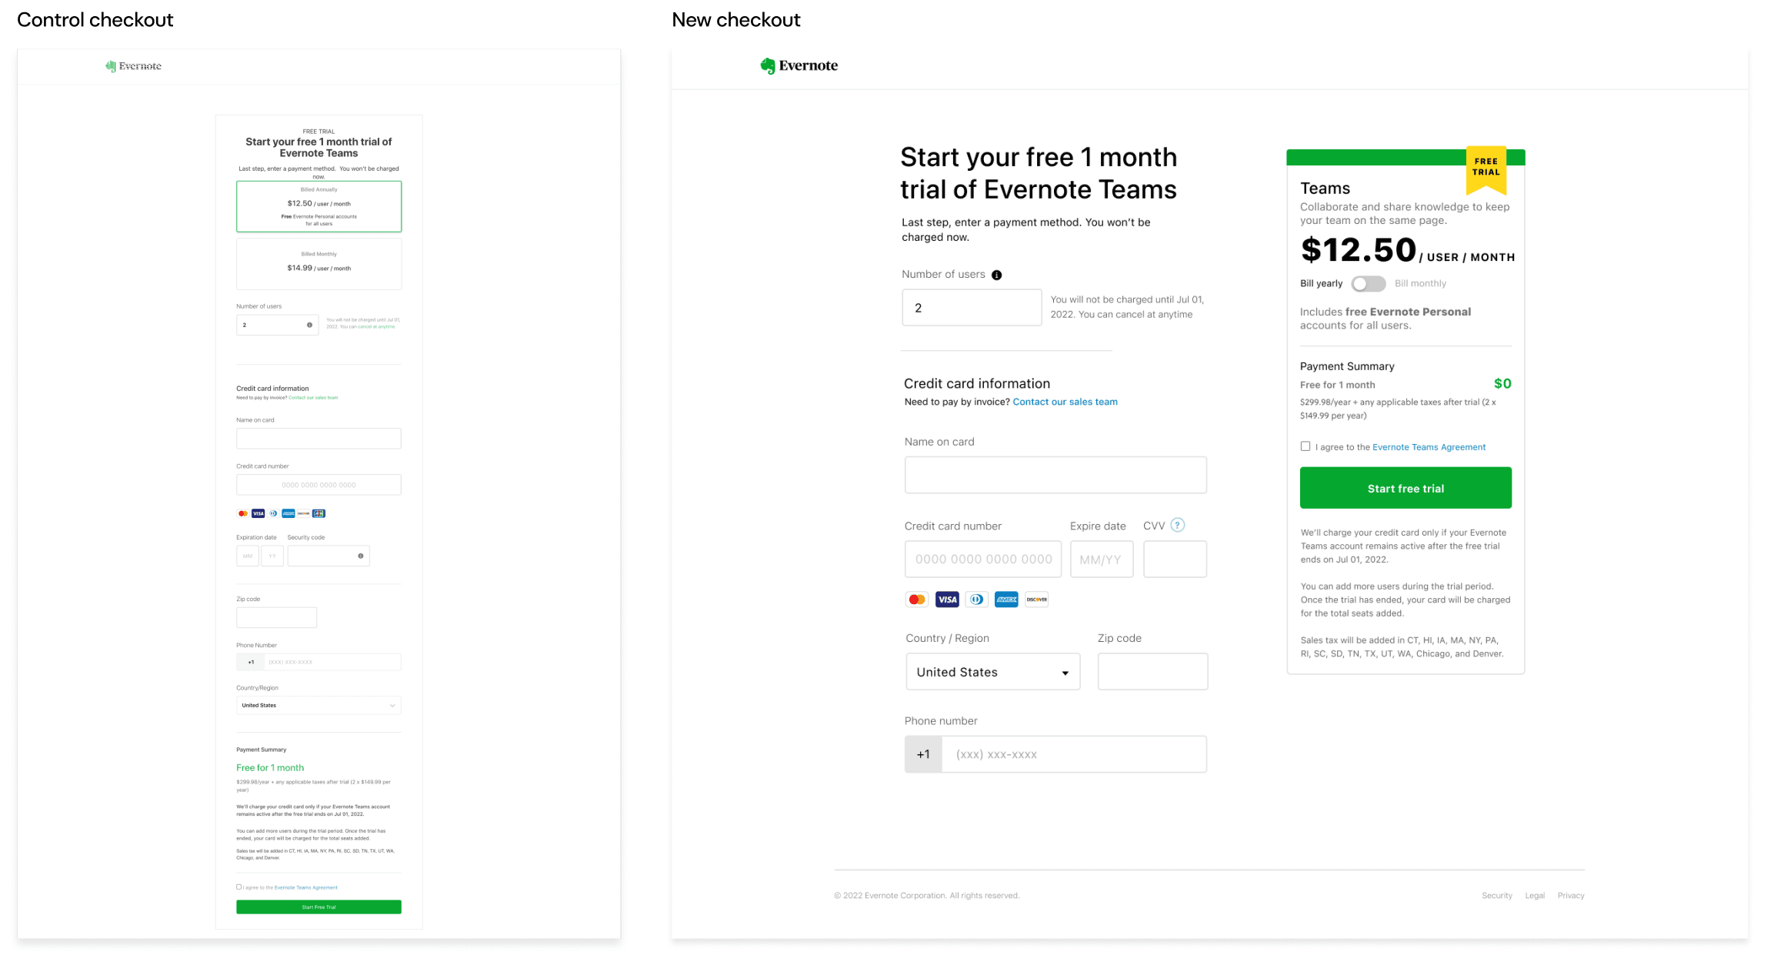Viewport: 1774px width, 962px height.
Task: Toggle the Bill yearly / Bill monthly switch
Action: point(1369,284)
